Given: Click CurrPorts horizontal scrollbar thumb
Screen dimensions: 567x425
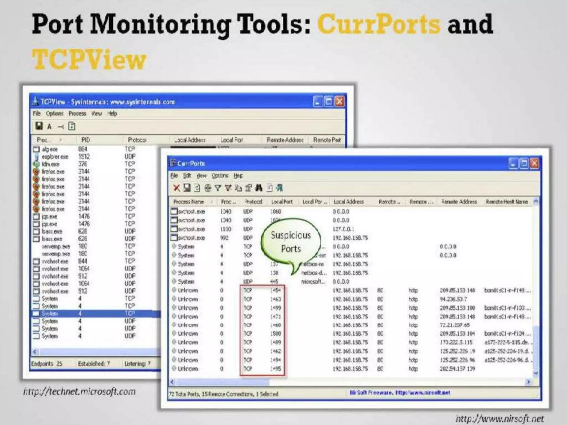Looking at the screenshot, I should pyautogui.click(x=222, y=382).
